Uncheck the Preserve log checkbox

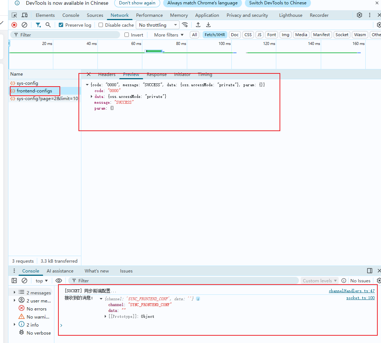pyautogui.click(x=61, y=25)
